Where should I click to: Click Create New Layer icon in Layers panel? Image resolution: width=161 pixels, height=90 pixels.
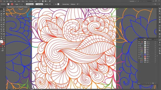tap(153, 83)
